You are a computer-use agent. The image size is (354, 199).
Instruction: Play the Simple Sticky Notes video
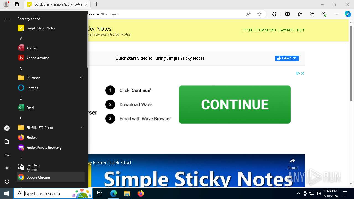(x=197, y=171)
